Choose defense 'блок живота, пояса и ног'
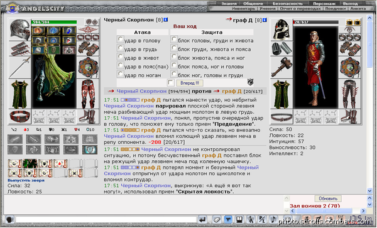The width and height of the screenshot is (377, 228). [173, 57]
